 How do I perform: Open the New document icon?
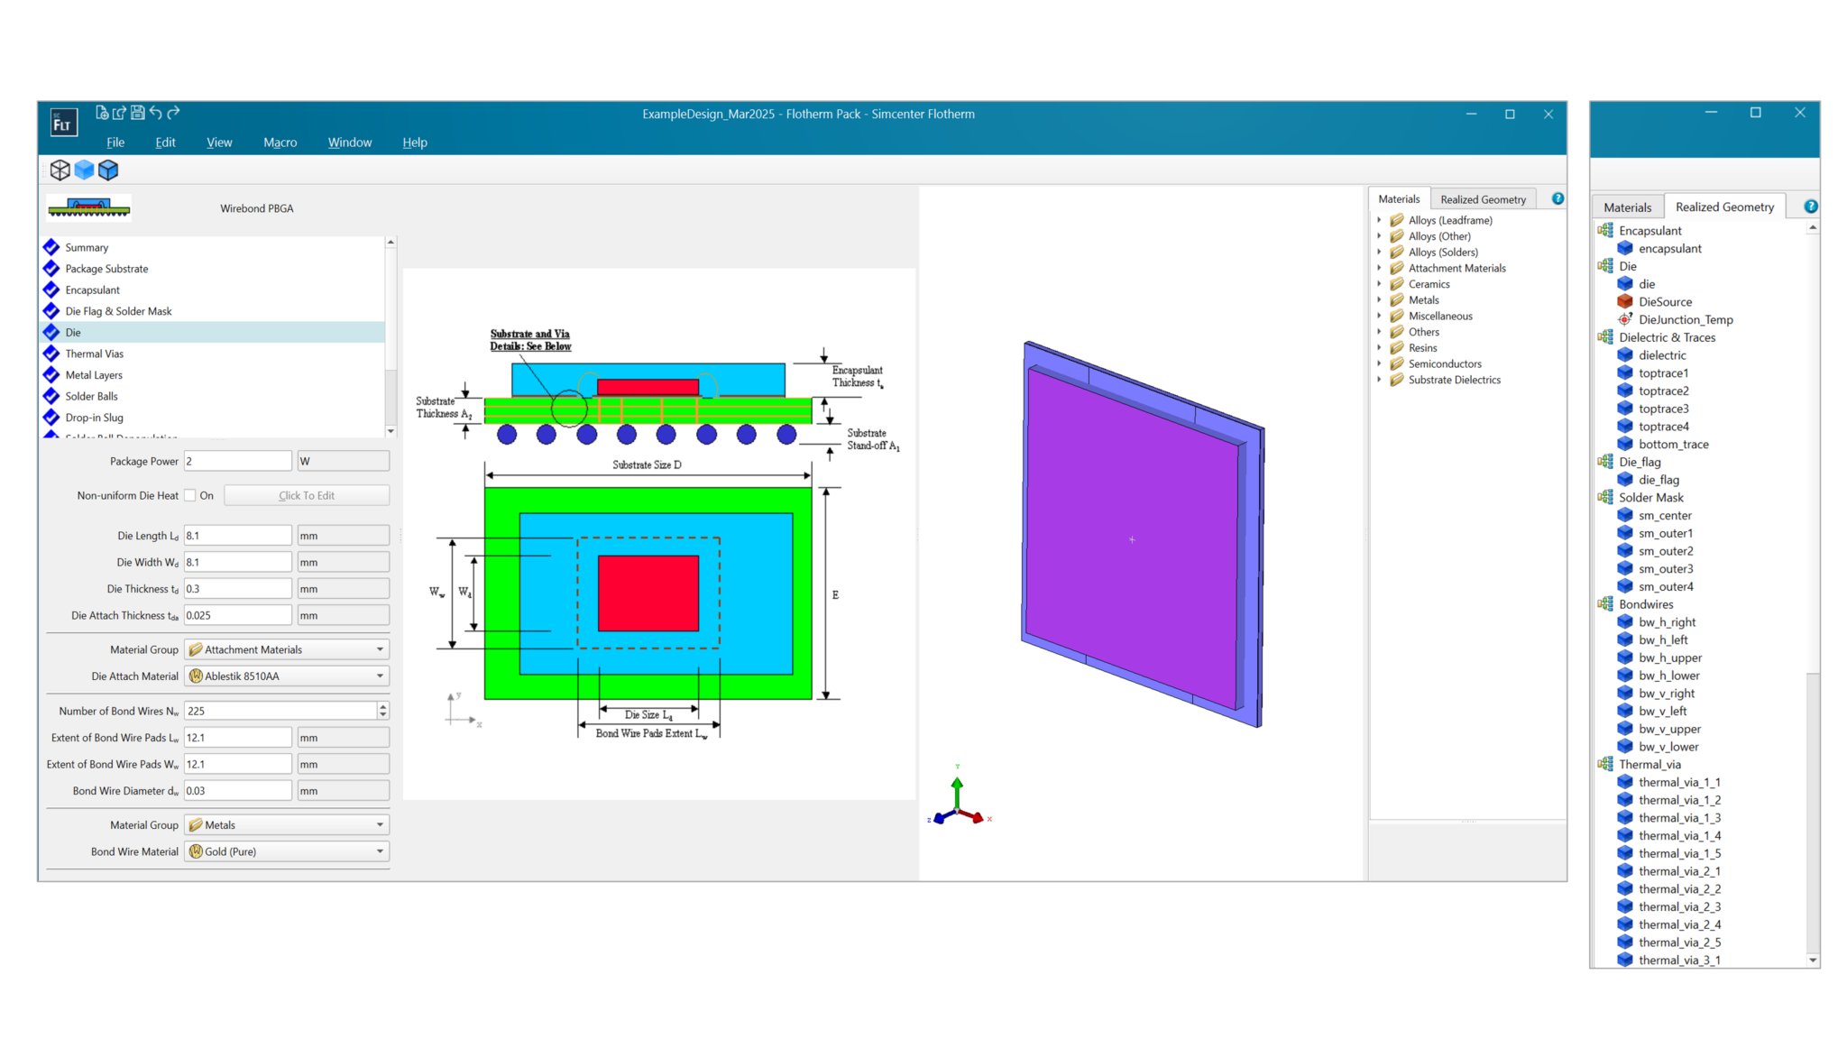(99, 113)
